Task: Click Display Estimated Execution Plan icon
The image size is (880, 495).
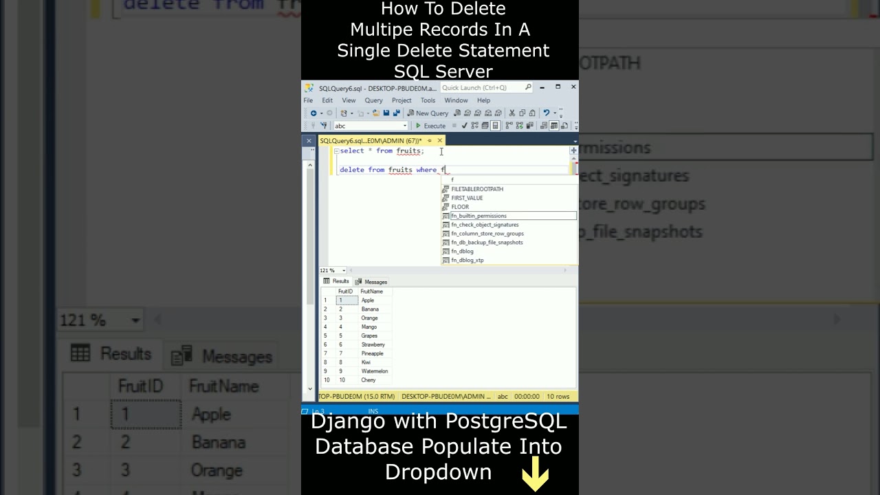Action: pyautogui.click(x=474, y=126)
